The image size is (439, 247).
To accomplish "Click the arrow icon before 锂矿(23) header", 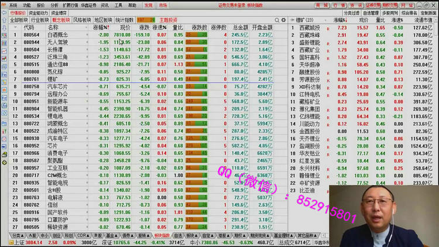I will (x=293, y=20).
